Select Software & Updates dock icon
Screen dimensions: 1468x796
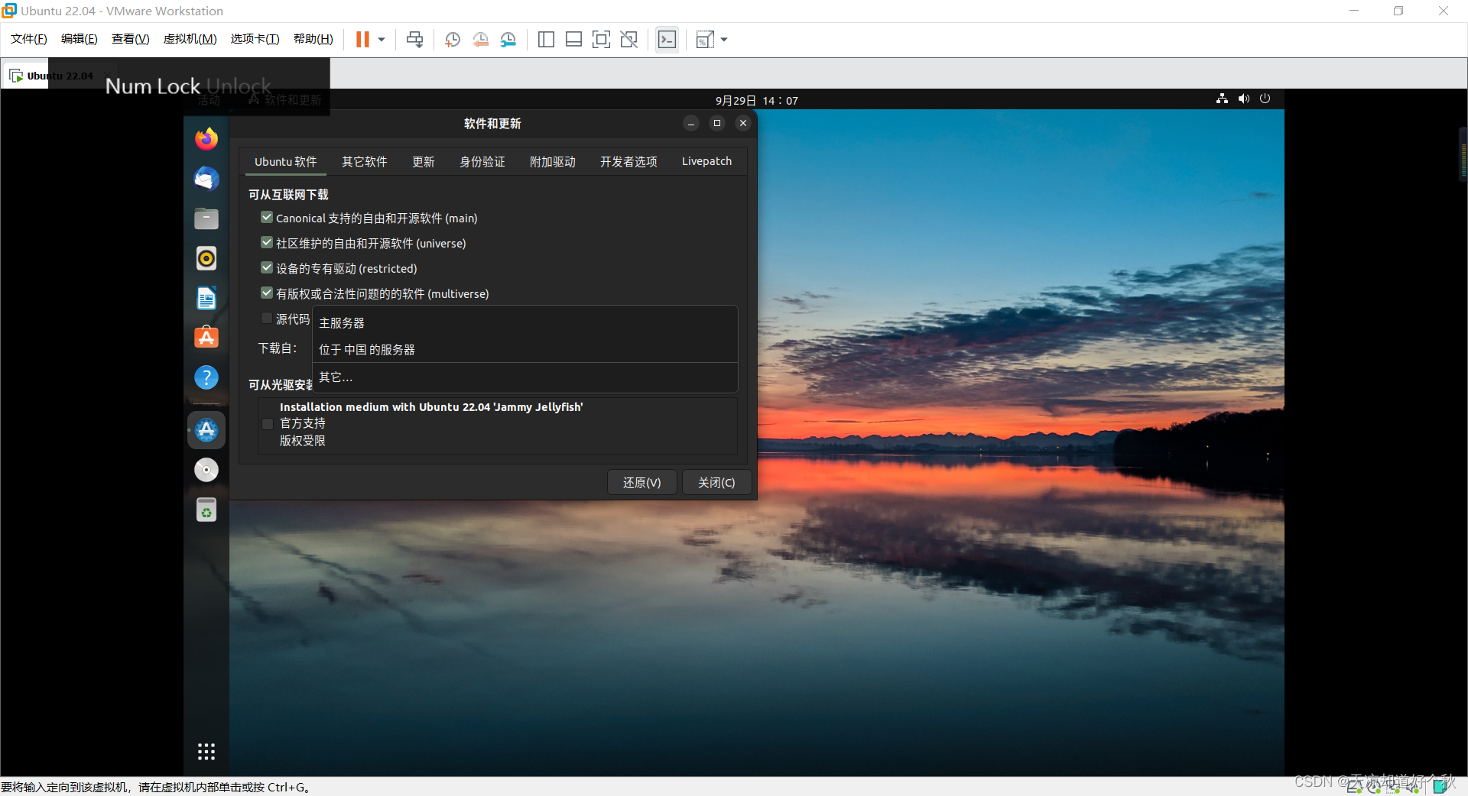[x=206, y=431]
